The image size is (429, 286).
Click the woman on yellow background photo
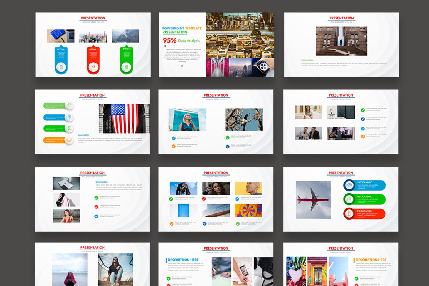point(248,188)
